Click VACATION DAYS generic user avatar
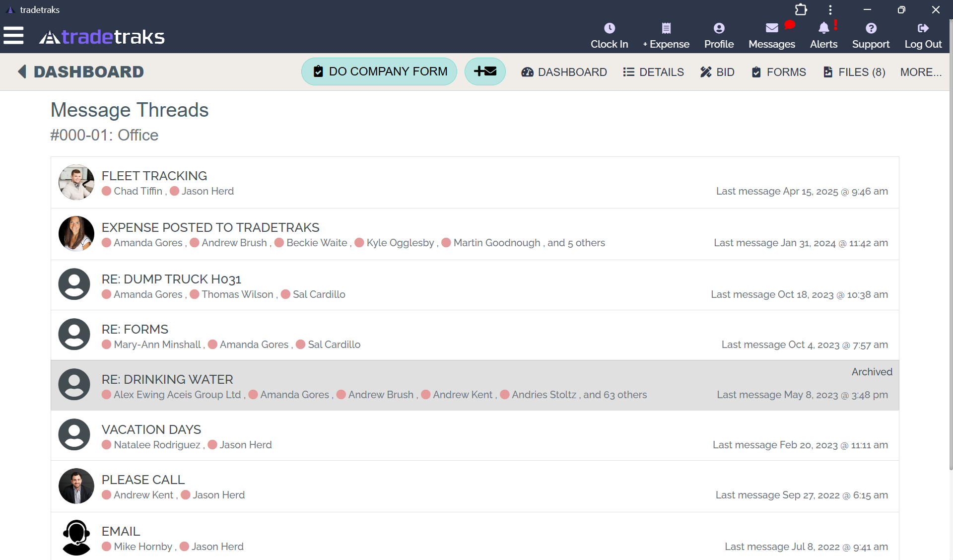This screenshot has width=953, height=560. [74, 435]
